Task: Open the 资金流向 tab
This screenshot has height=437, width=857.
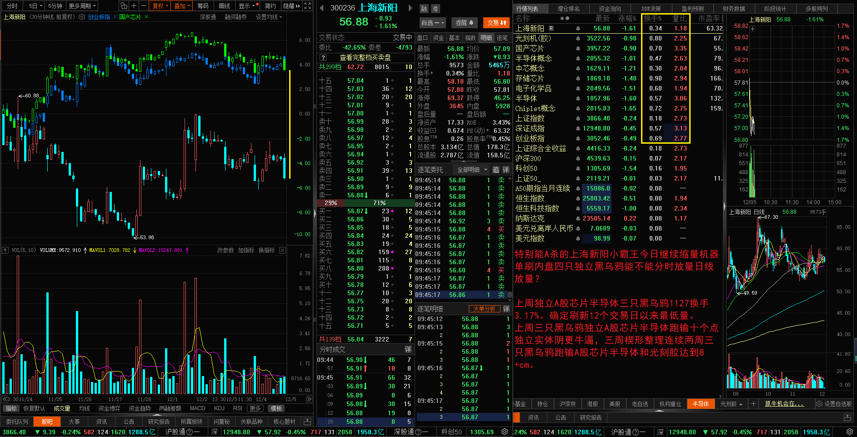Action: point(610,9)
